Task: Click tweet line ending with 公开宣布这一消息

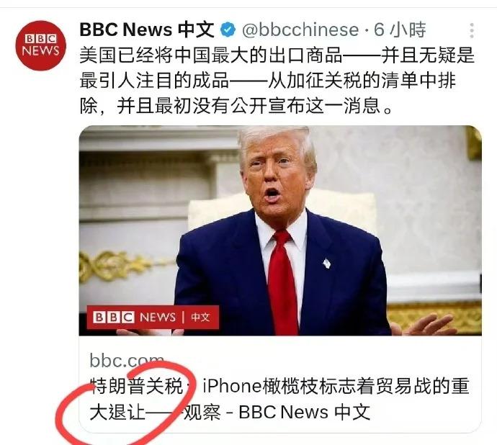Action: [236, 106]
